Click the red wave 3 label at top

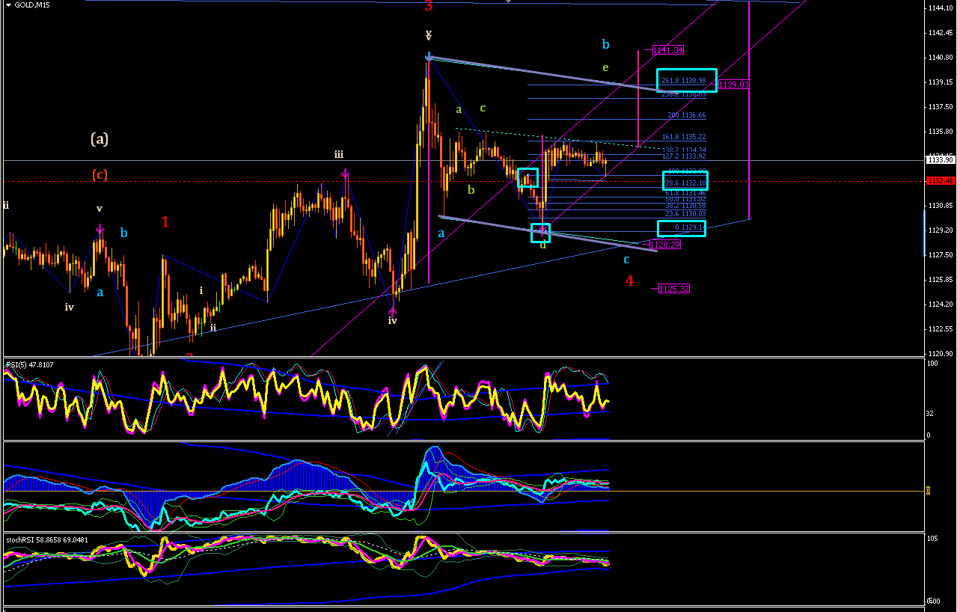click(x=429, y=6)
